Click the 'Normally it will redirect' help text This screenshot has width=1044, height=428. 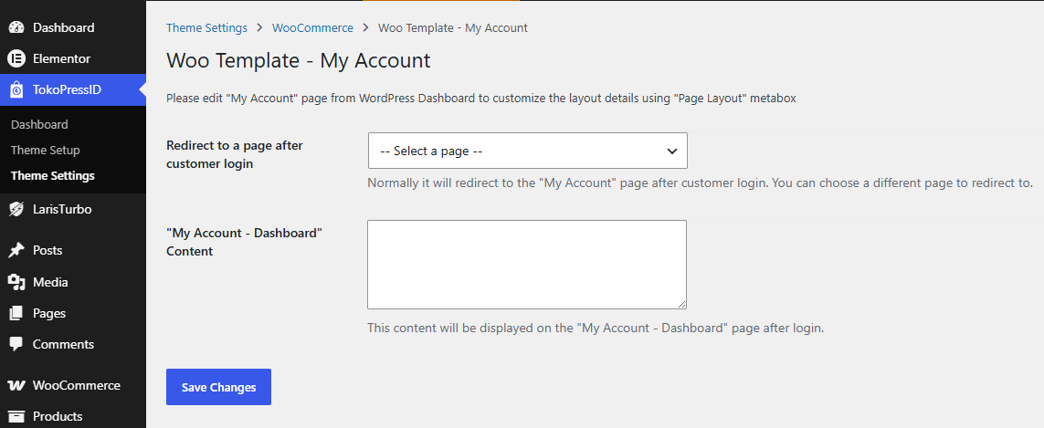[700, 183]
